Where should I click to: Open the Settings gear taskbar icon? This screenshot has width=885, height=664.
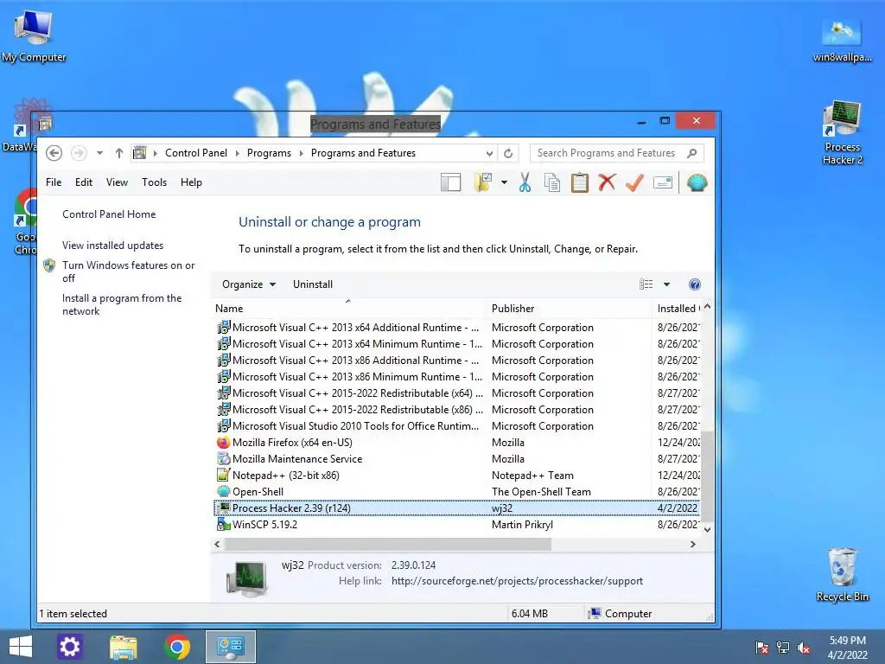tap(69, 647)
